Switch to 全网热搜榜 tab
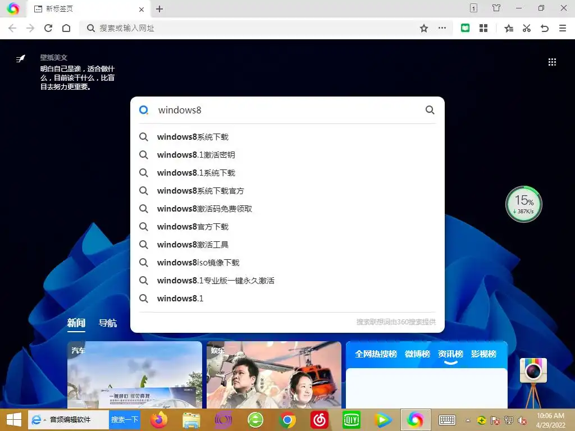Viewport: 575px width, 431px height. click(376, 354)
